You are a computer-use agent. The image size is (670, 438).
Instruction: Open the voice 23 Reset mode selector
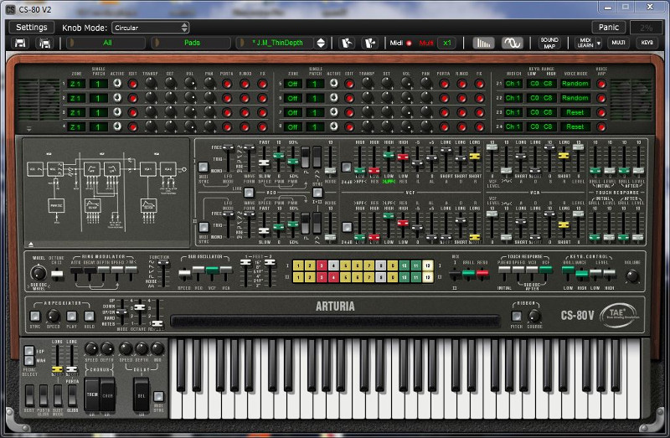coord(575,112)
